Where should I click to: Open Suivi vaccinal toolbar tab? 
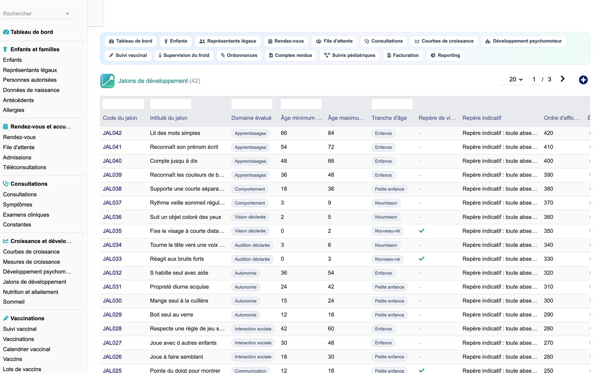point(128,55)
